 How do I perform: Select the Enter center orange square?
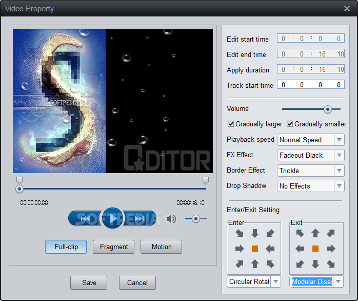pos(255,249)
